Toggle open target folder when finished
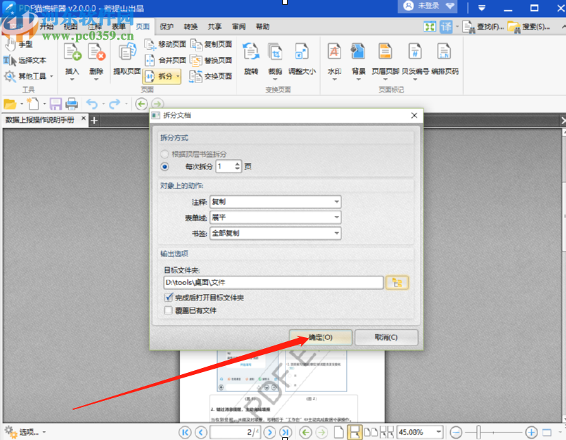Viewport: 566px width, 440px height. click(168, 297)
